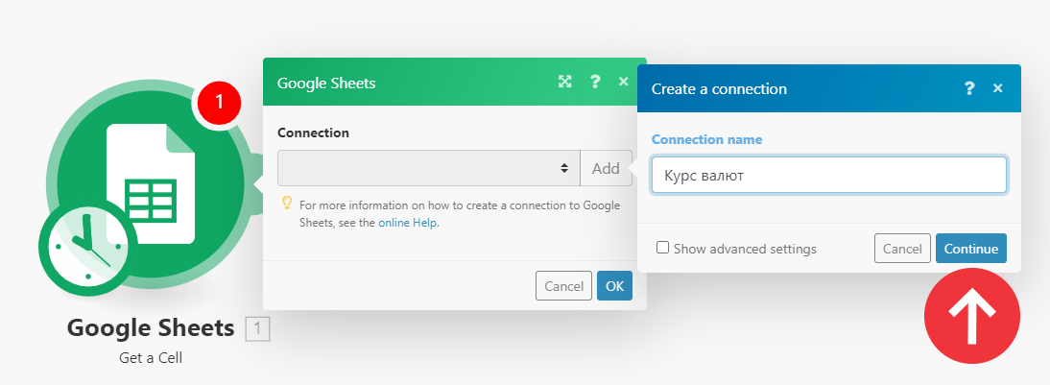Open the clock schedule icon on module
The height and width of the screenshot is (385, 1050).
point(88,247)
